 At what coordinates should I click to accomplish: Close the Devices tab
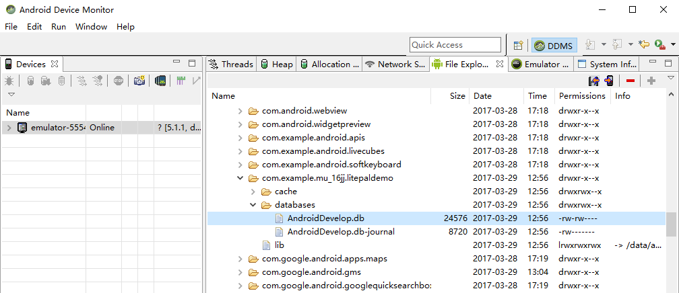[x=55, y=64]
